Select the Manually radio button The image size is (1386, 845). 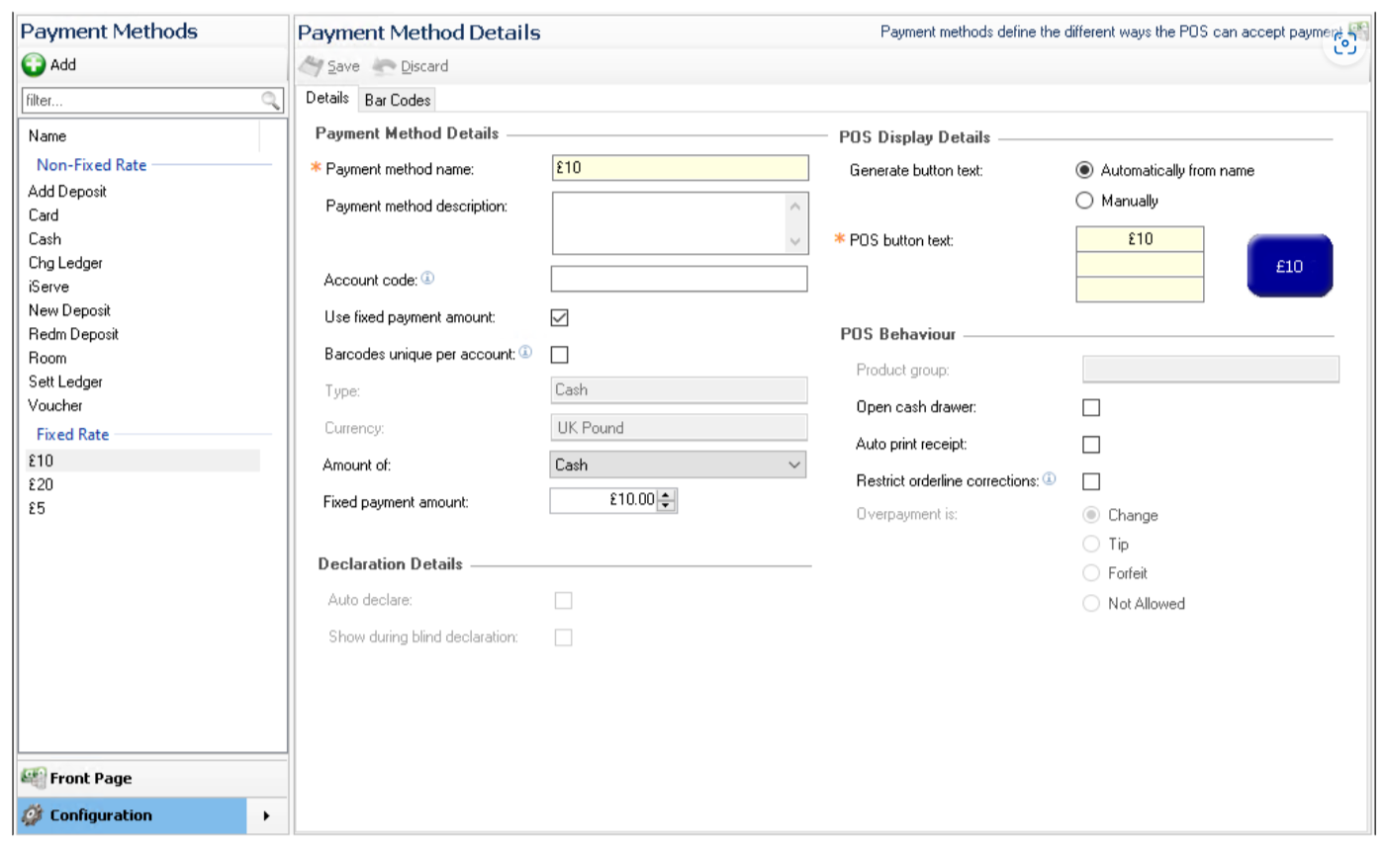pyautogui.click(x=1084, y=201)
